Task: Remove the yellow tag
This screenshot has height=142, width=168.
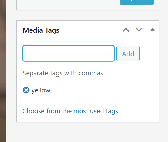Action: coord(26,90)
